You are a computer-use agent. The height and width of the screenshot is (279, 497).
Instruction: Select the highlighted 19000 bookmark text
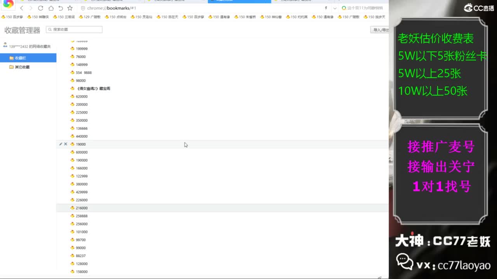tap(81, 144)
